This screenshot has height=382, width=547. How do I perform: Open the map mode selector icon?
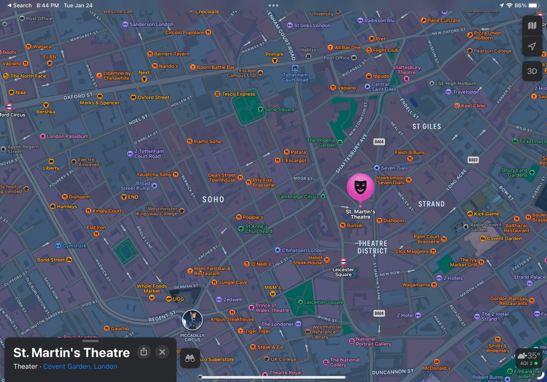pos(532,25)
